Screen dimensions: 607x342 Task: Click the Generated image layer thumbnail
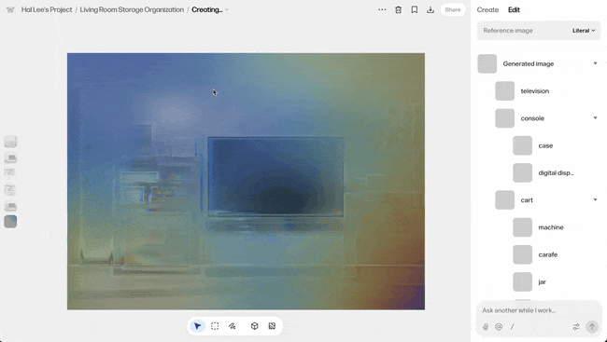(487, 63)
